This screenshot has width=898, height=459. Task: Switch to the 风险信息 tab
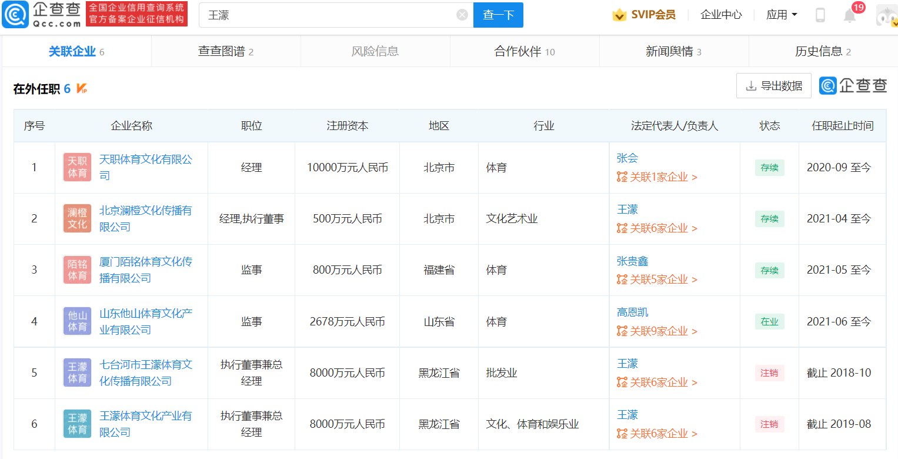pyautogui.click(x=375, y=51)
